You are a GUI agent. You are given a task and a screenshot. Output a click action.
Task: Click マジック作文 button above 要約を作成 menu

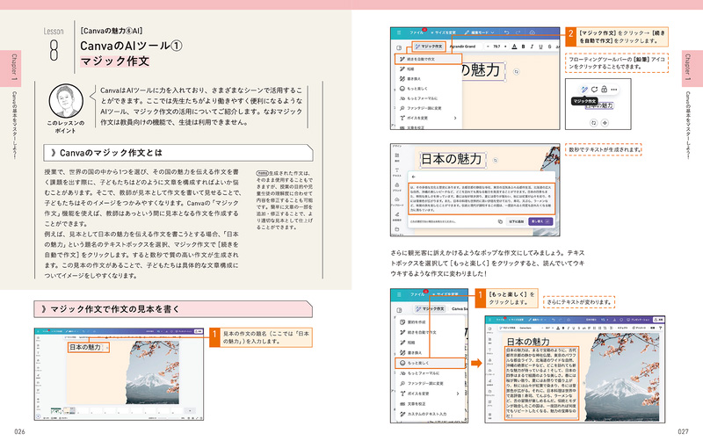point(430,308)
